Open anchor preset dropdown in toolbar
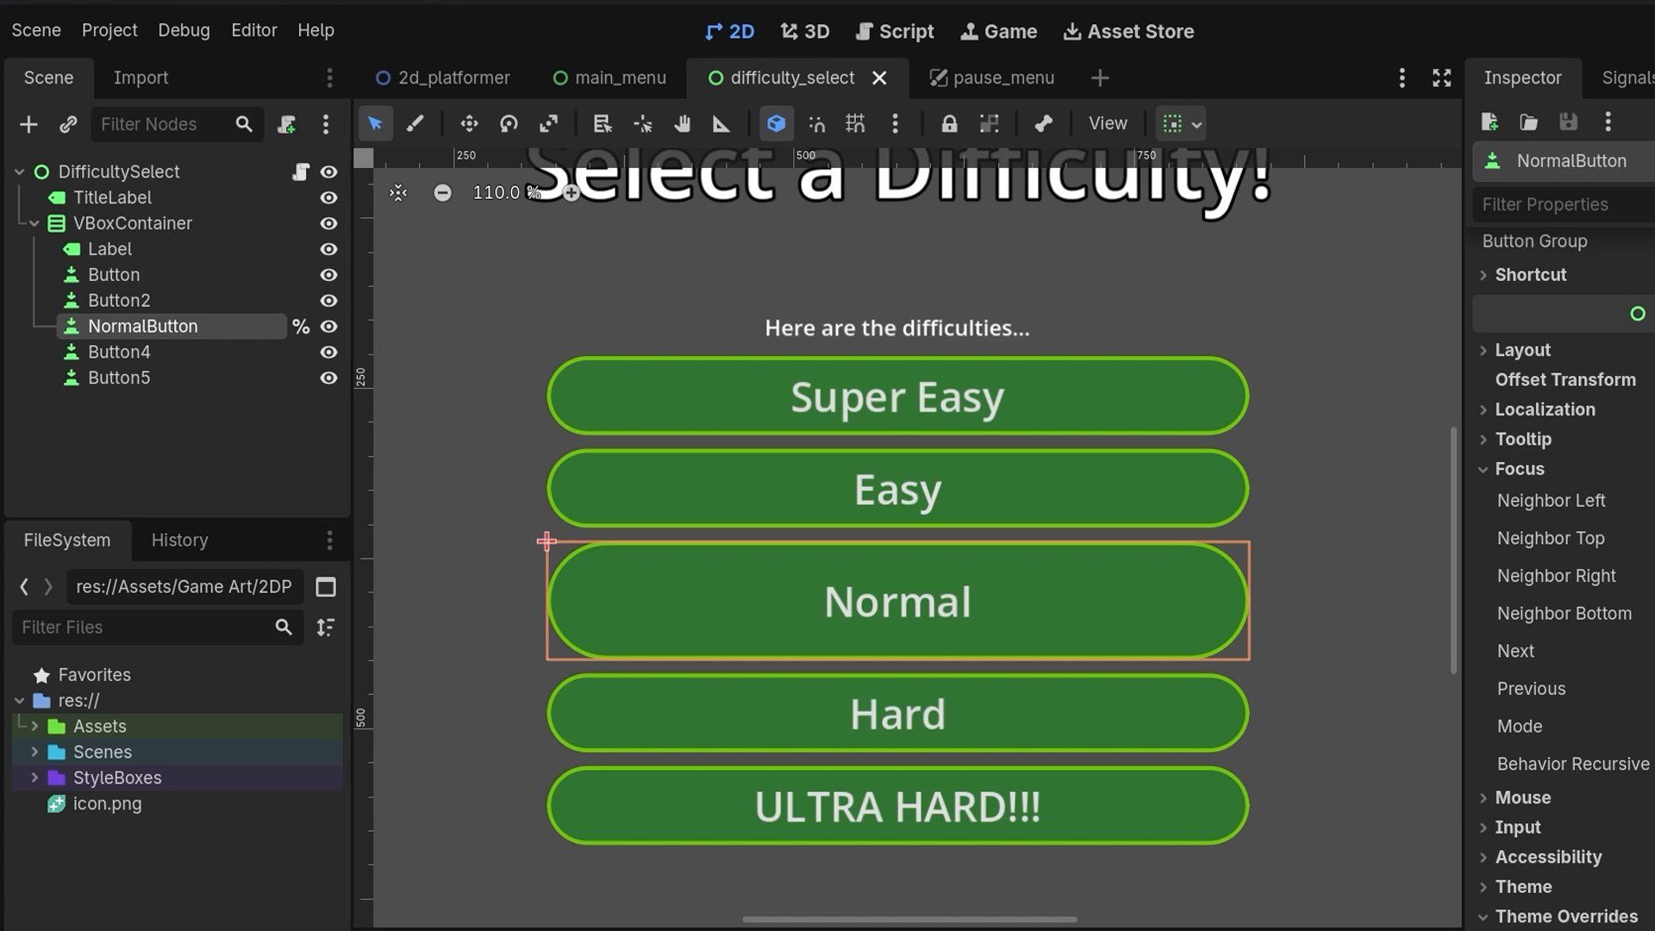The width and height of the screenshot is (1655, 931). pos(1182,123)
